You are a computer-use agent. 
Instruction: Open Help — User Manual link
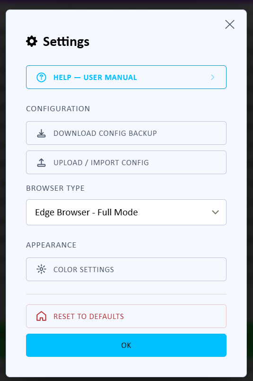point(126,77)
